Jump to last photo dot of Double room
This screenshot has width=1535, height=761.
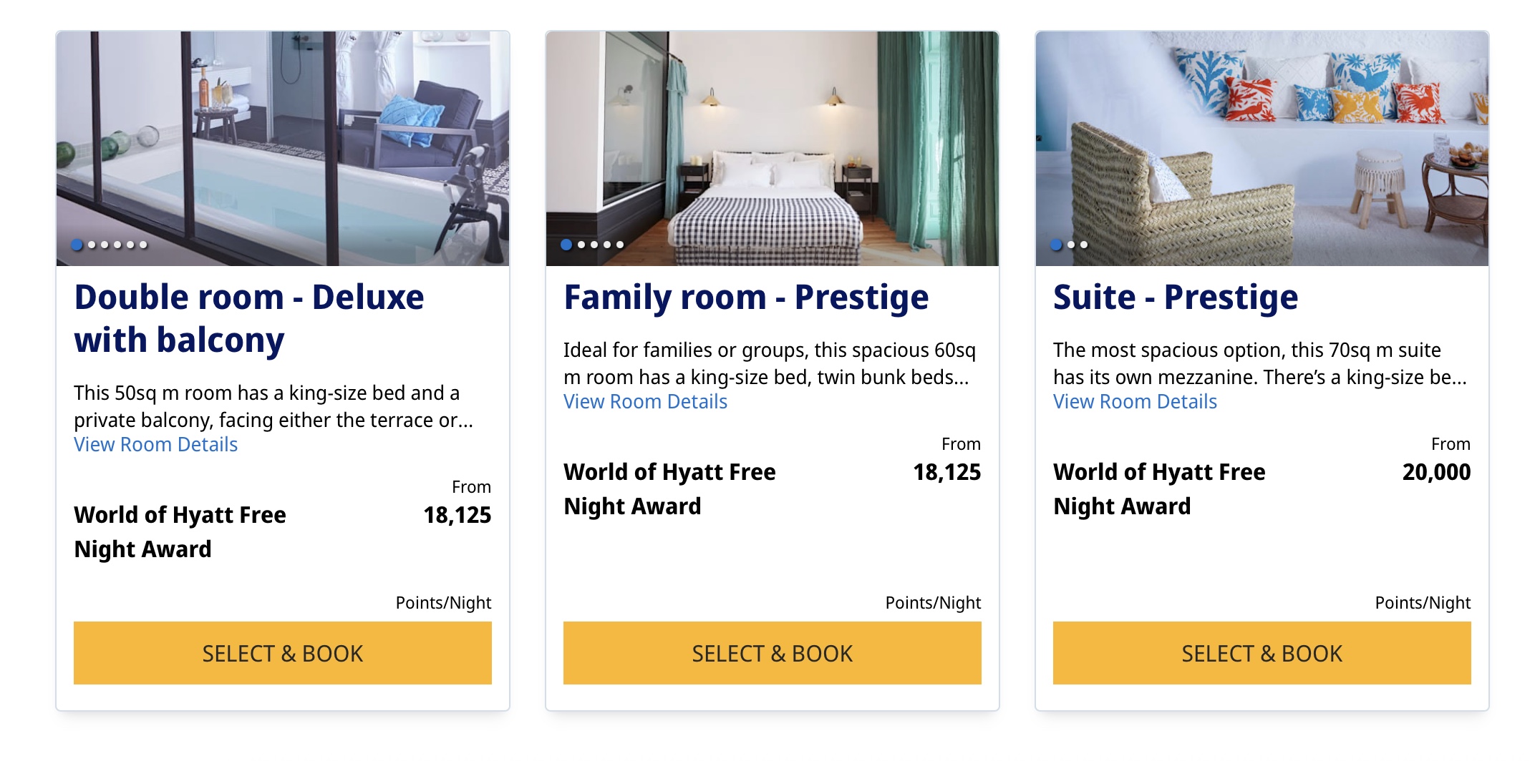tap(143, 245)
